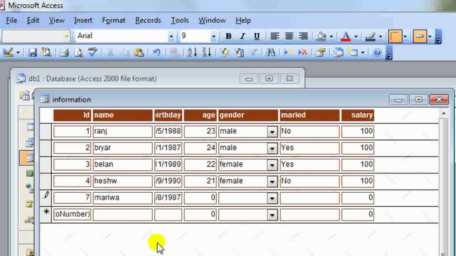Screen dimensions: 456x256
Task: Click Filter By Selection icon
Action: click(224, 53)
